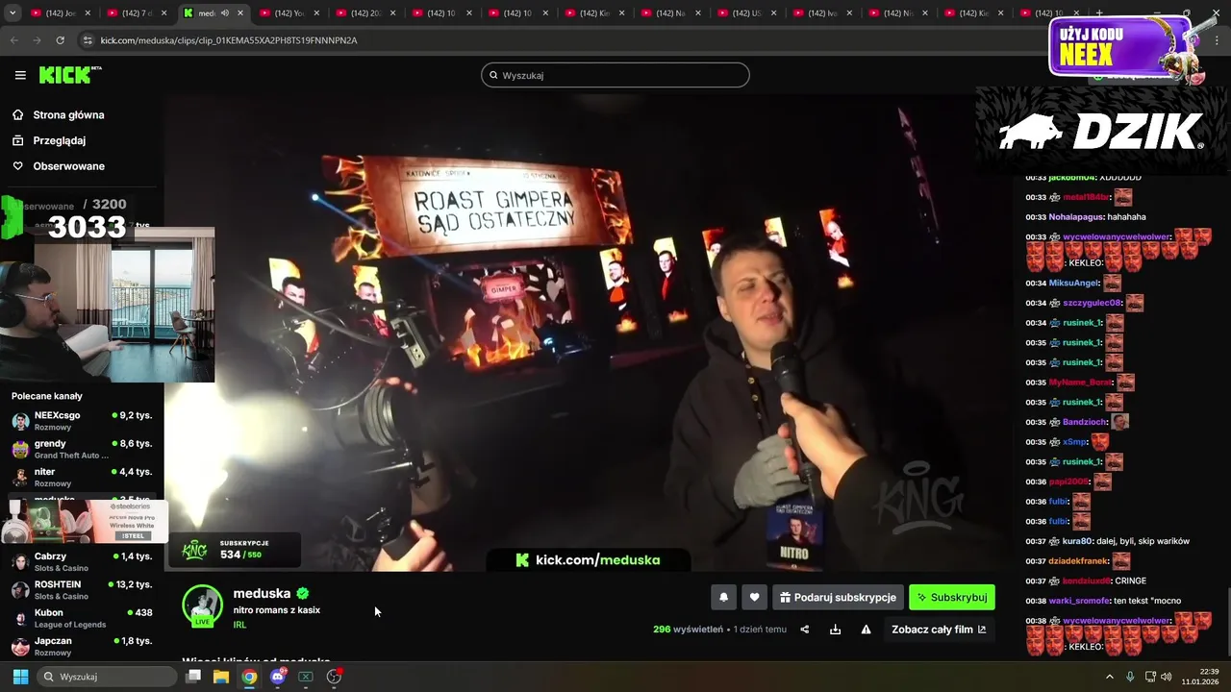Click chat username Nohalapagus
This screenshot has width=1231, height=692.
click(1075, 217)
